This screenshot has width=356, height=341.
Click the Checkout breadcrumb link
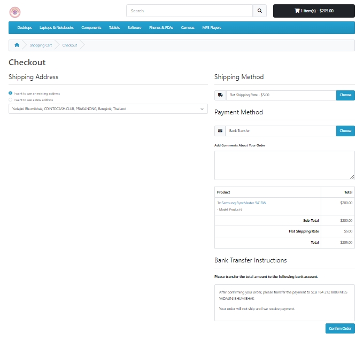(69, 45)
